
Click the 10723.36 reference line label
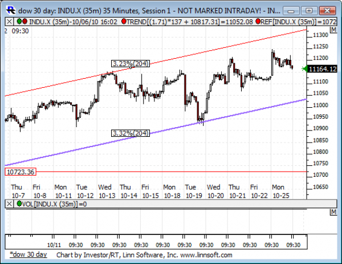coord(21,172)
